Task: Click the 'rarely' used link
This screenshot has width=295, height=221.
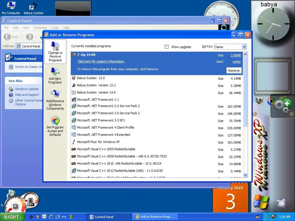Action: [237, 62]
